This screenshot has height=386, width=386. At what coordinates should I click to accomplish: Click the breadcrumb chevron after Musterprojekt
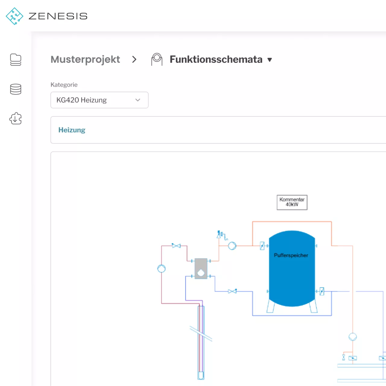pos(134,59)
